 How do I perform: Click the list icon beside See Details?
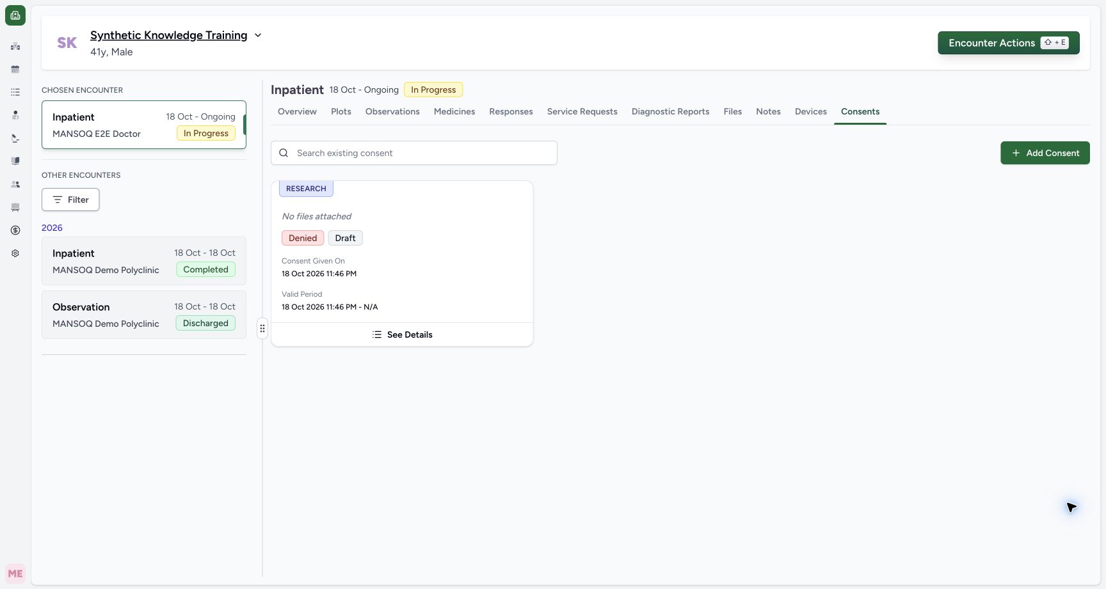377,334
